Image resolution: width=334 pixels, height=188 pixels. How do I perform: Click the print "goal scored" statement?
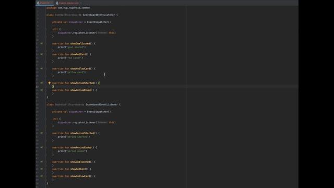(71, 47)
